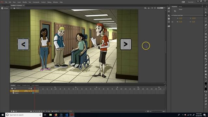Open the Commands menu
The image size is (208, 117).
tap(36, 2)
